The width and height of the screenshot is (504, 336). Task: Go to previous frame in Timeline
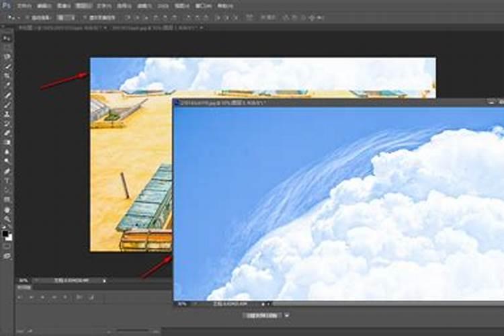(32, 298)
